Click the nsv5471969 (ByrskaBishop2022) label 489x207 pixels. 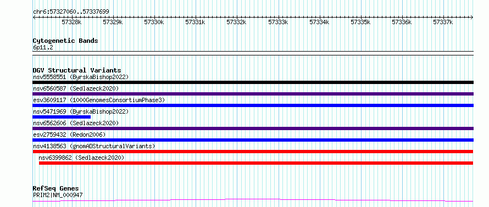tap(81, 111)
